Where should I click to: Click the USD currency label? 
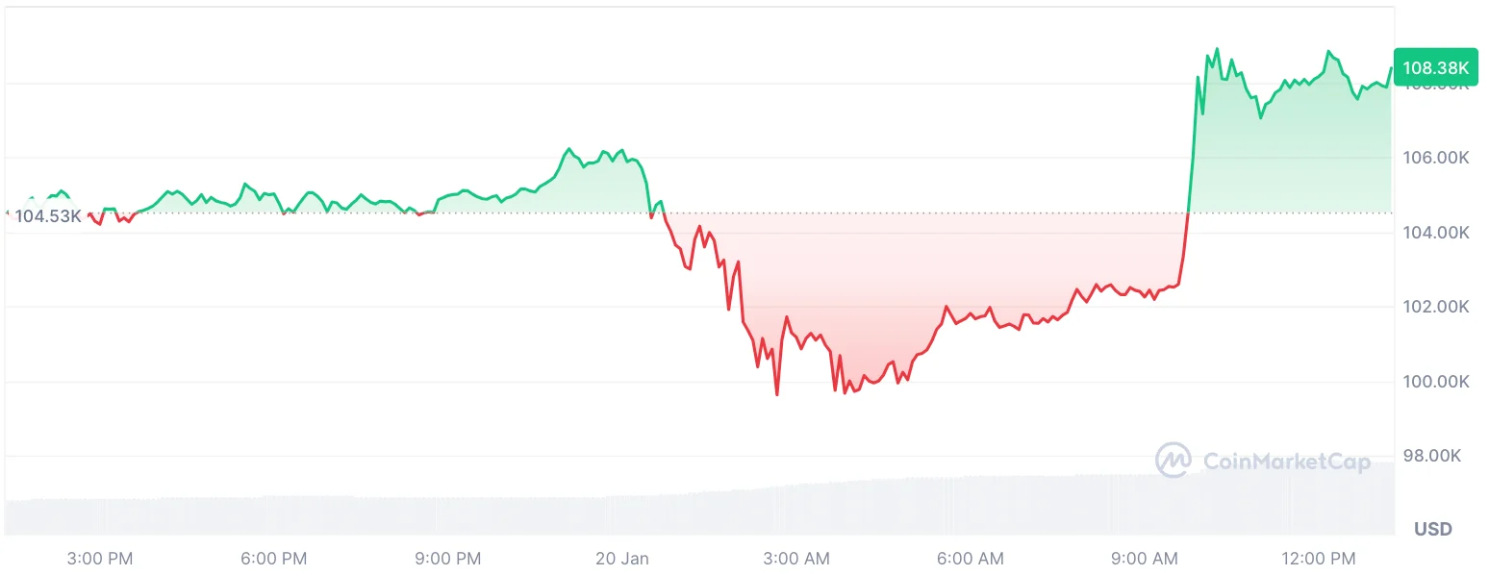click(x=1433, y=529)
